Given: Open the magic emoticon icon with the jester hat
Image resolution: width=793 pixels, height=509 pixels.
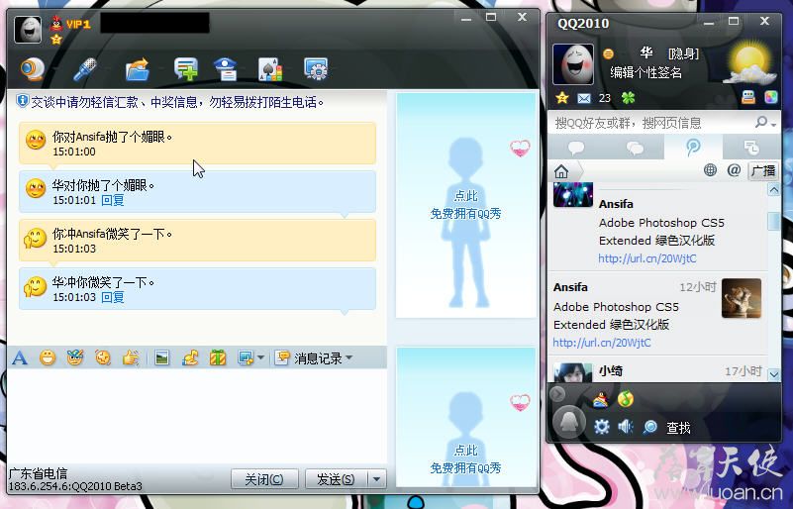Looking at the screenshot, I should (75, 358).
